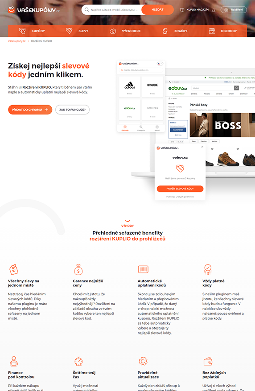Click the wallet icon above Bez žádných poplatků
The image size is (255, 391).
(208, 361)
